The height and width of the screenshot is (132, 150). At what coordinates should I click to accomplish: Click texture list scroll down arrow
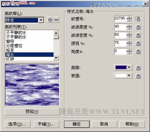click(x=56, y=58)
